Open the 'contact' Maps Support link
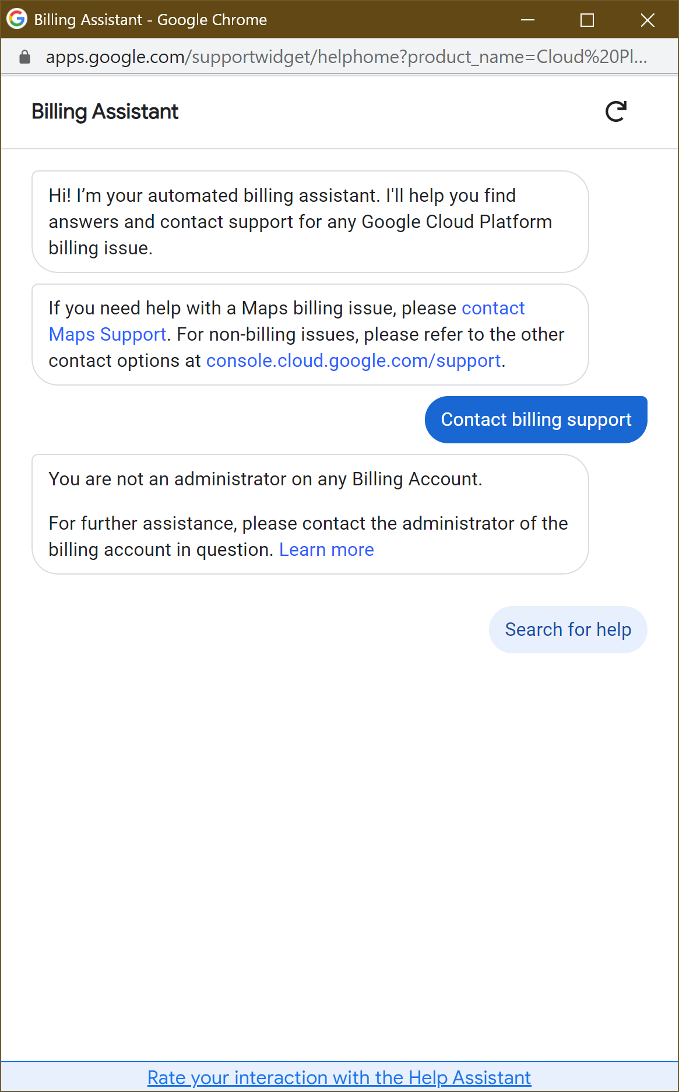The height and width of the screenshot is (1092, 679). [493, 308]
